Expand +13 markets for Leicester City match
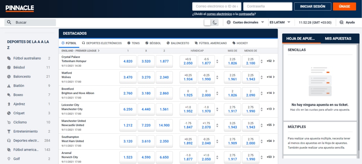Screen dimensions: 362x164 [x=271, y=109]
